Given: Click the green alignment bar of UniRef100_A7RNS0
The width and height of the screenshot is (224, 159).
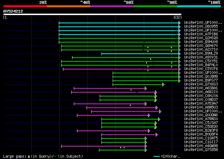Looking at the screenshot, I should coord(130,119).
